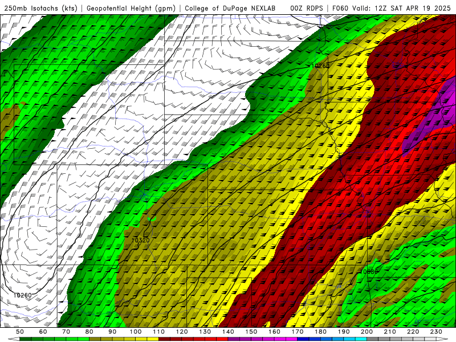Screen dimensions: 456x342
Task: Click the 210 value on the color scale
Action: tap(390, 332)
